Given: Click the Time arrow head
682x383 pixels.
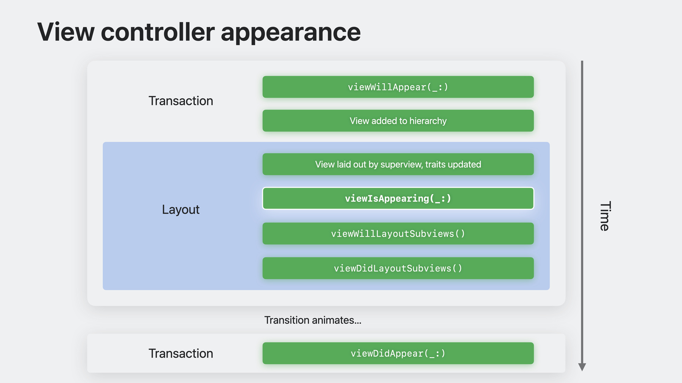Looking at the screenshot, I should point(582,367).
